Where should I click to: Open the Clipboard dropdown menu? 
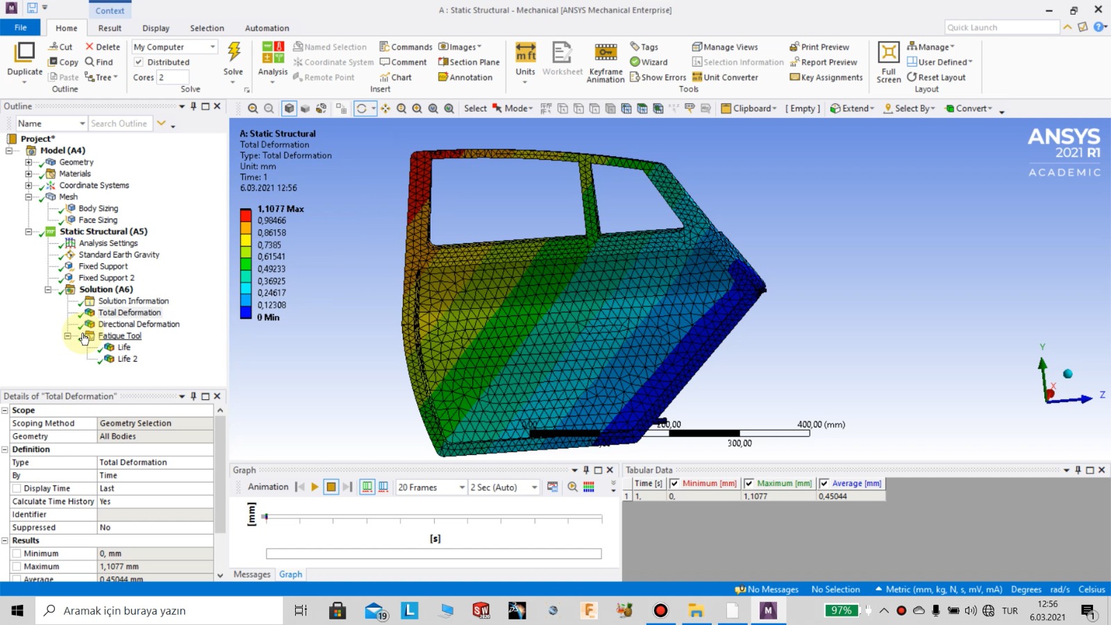(x=749, y=108)
